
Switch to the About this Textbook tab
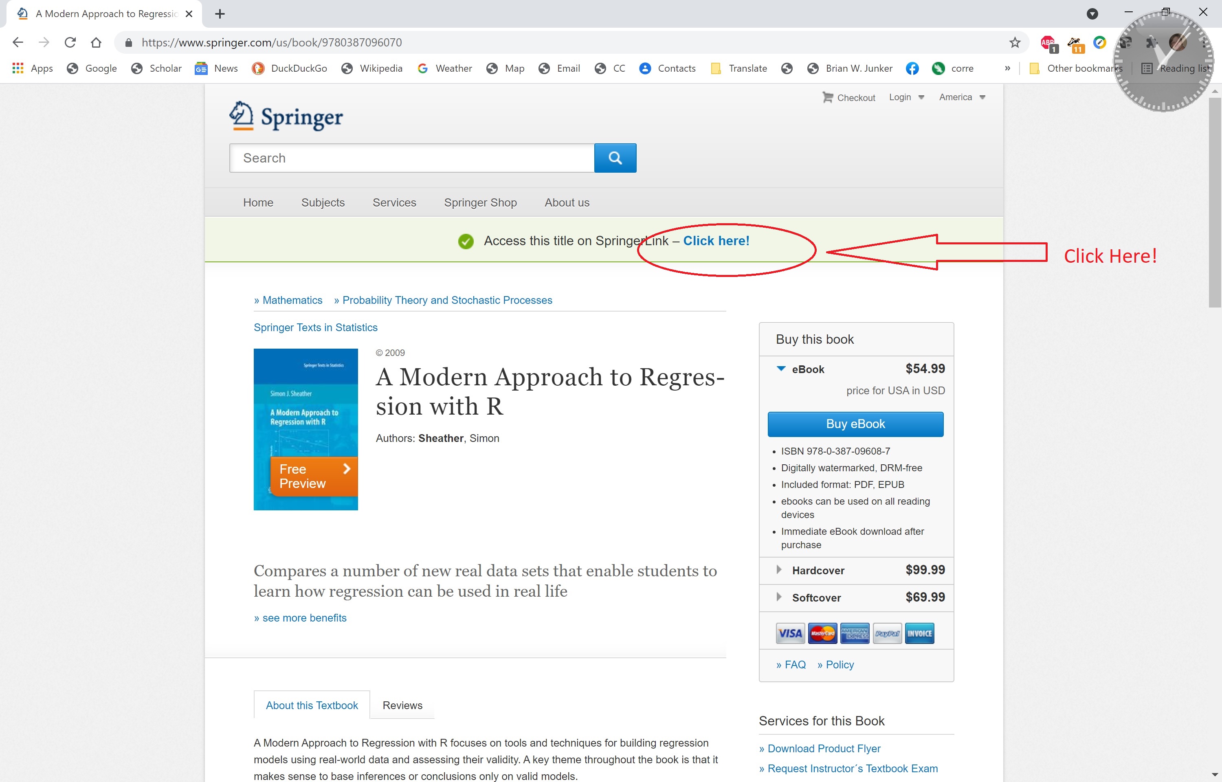[x=312, y=705]
